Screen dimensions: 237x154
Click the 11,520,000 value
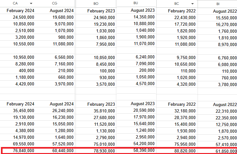click(x=104, y=124)
